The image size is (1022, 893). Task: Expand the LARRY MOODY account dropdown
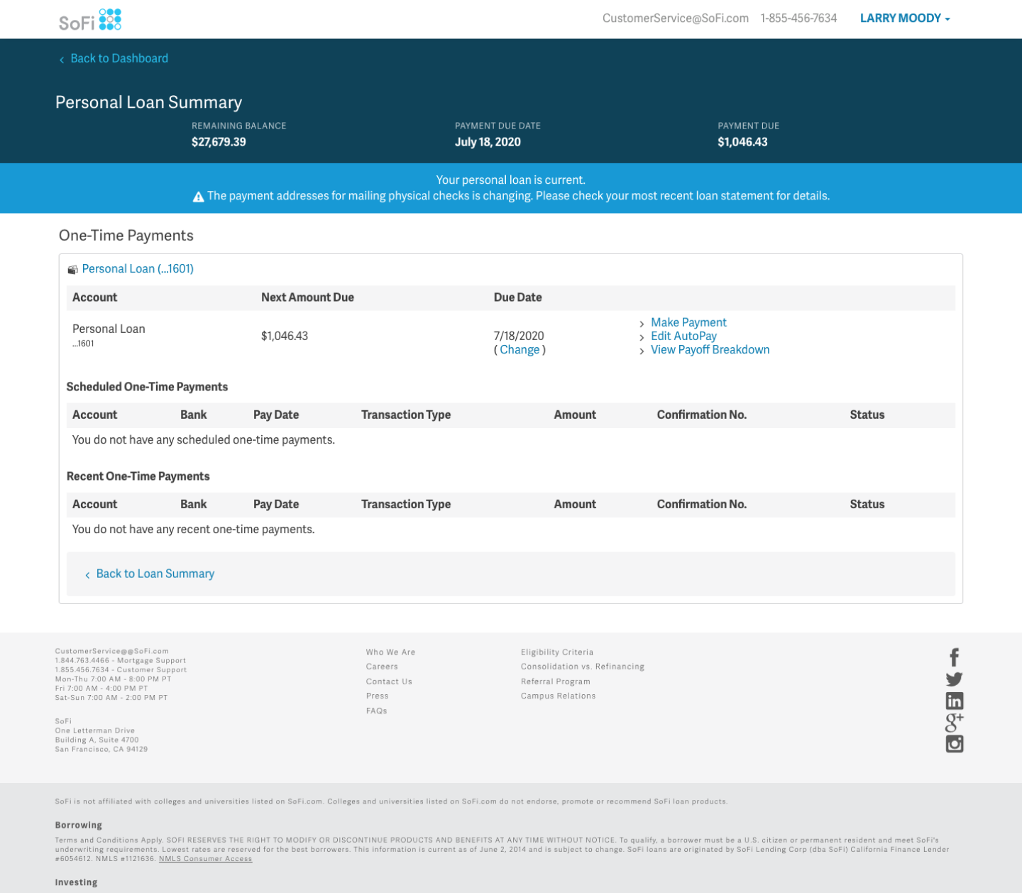904,18
